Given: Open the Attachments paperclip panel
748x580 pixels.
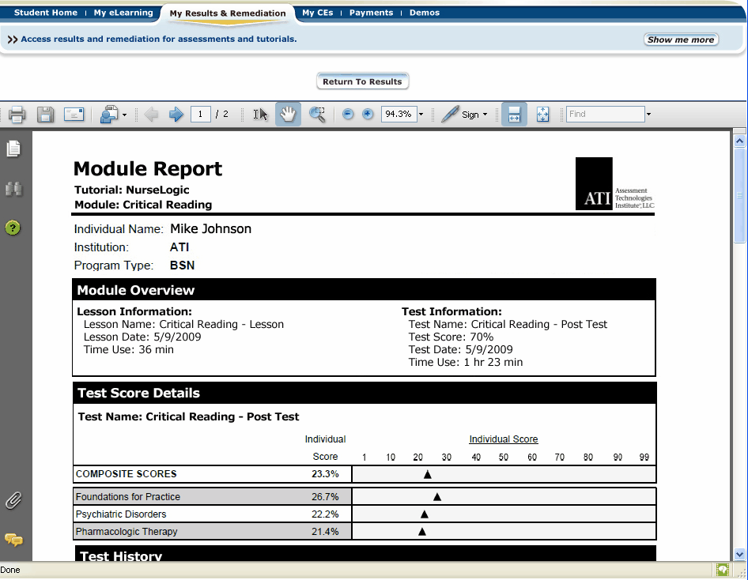Looking at the screenshot, I should pyautogui.click(x=13, y=500).
